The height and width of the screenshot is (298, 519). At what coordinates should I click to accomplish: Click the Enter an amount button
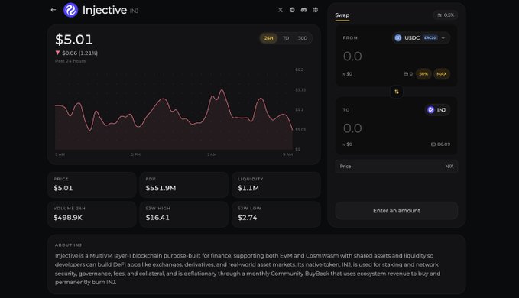click(397, 211)
